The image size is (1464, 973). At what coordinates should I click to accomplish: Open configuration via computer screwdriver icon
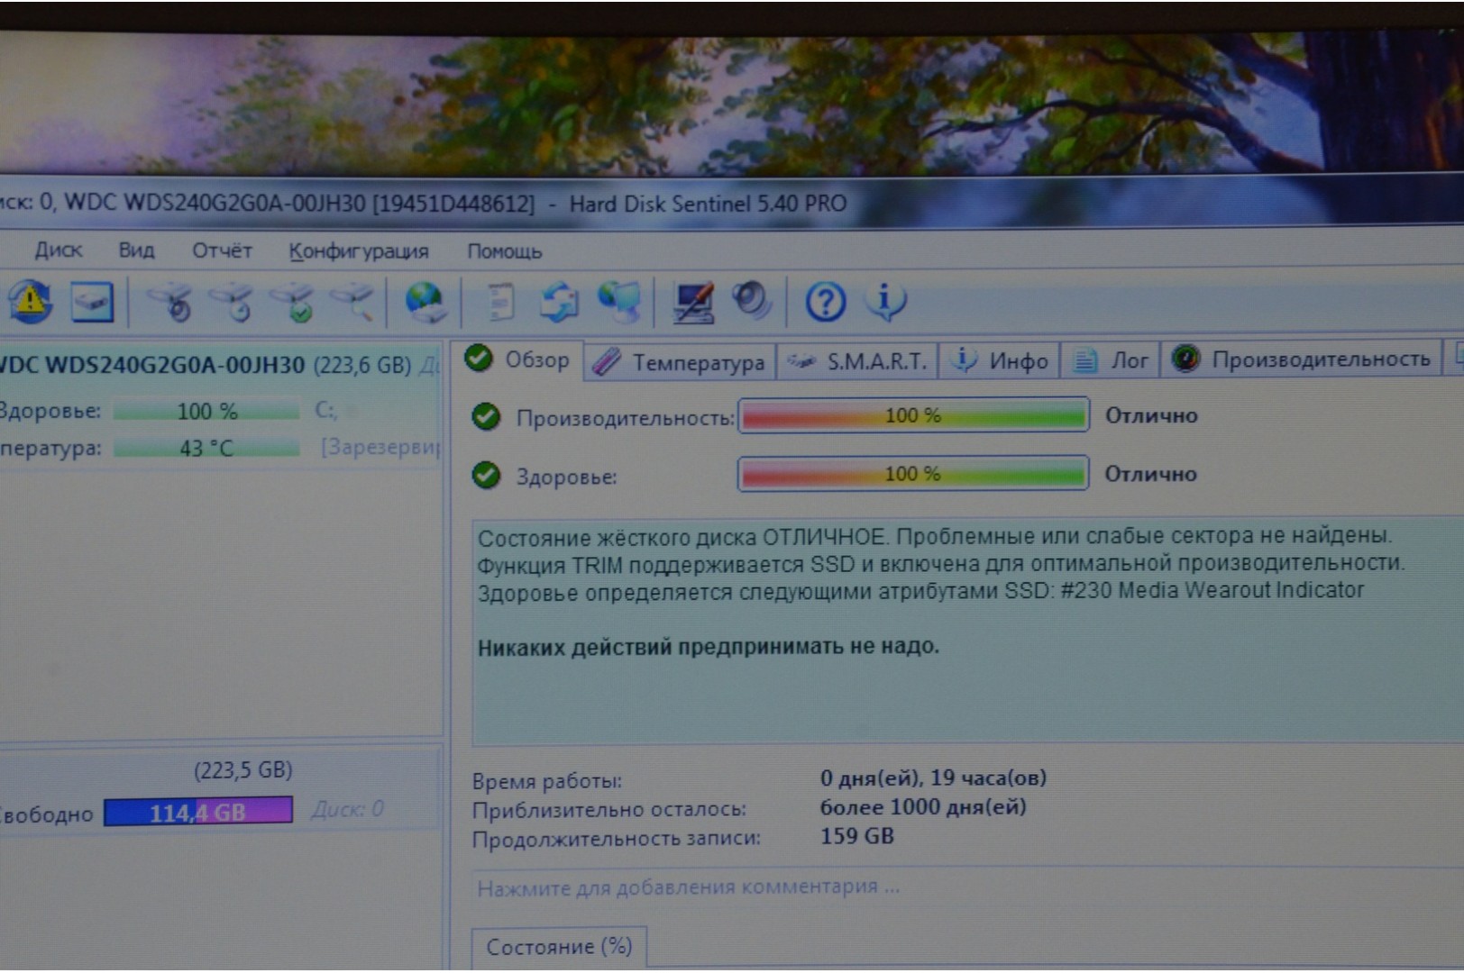click(x=693, y=303)
